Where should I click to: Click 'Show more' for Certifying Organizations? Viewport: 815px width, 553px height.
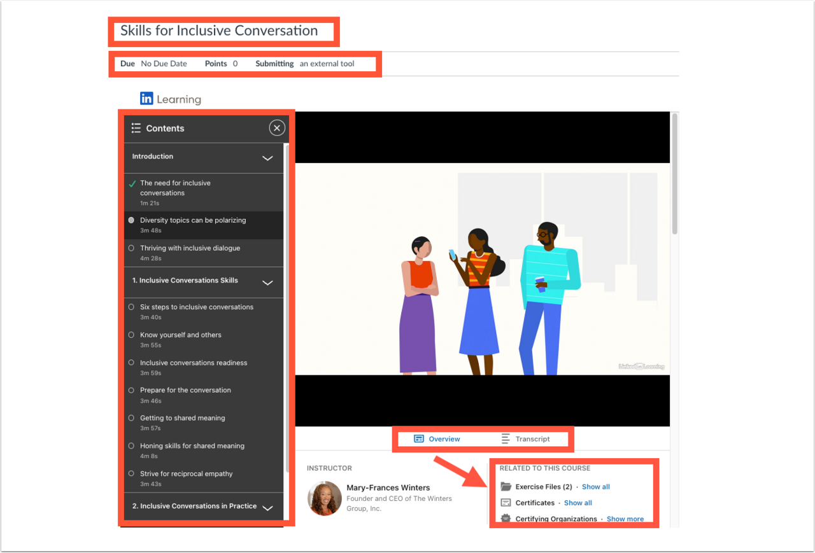(625, 519)
